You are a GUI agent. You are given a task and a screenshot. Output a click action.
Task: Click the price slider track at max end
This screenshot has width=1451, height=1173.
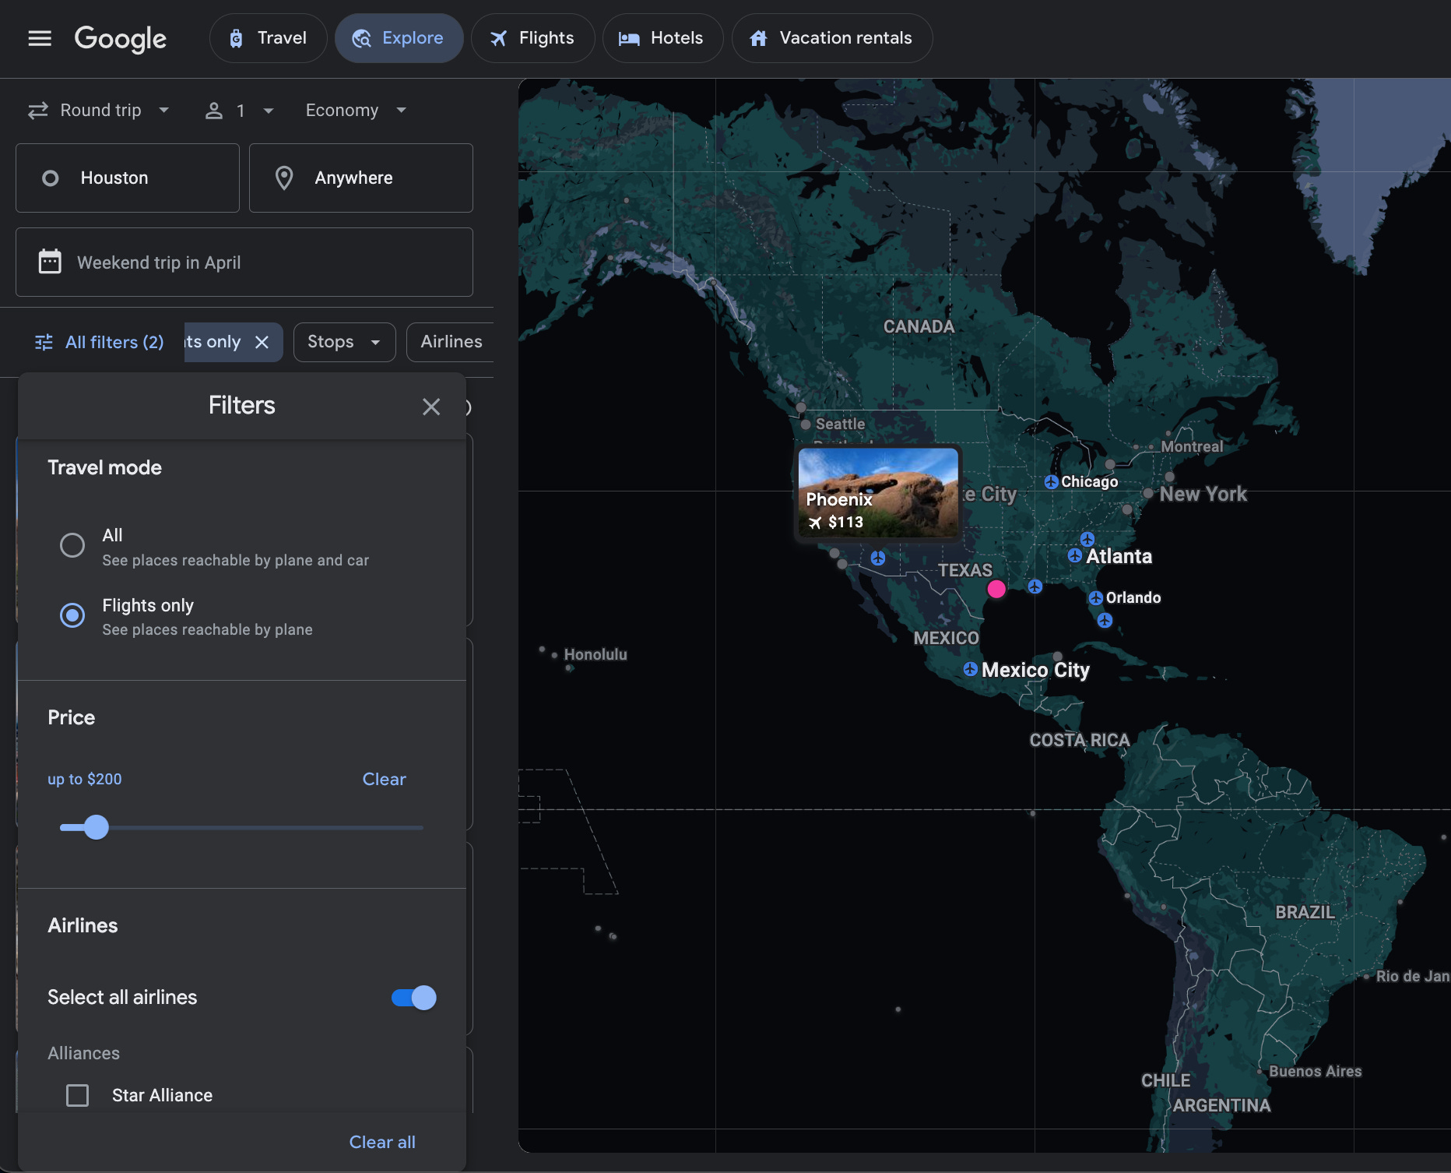point(421,827)
